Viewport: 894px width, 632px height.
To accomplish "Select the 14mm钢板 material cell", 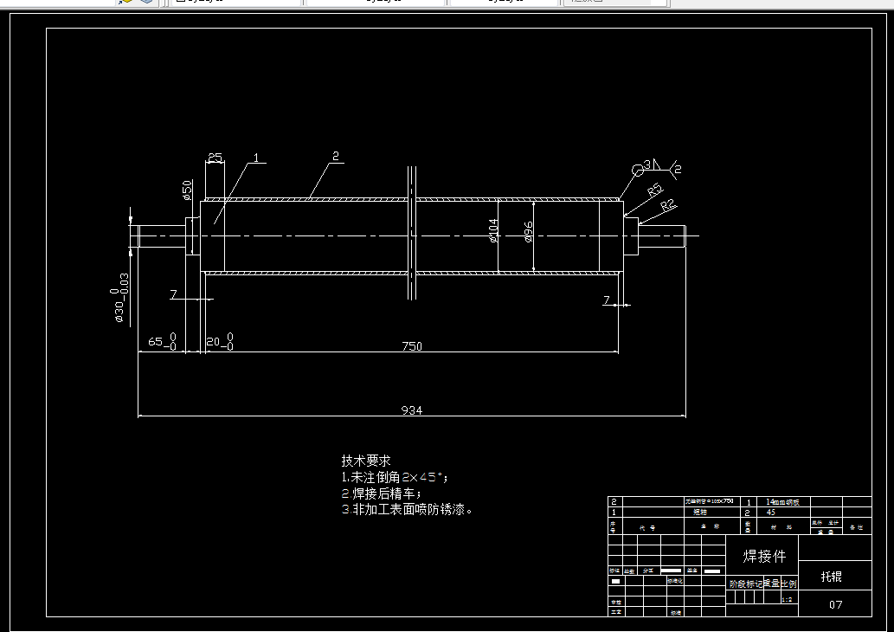I will 782,502.
